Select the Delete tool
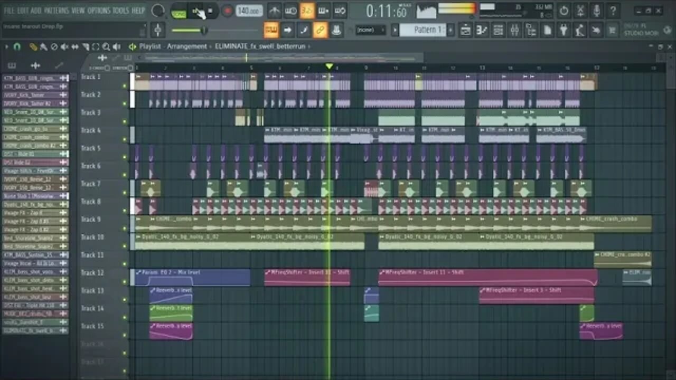Screen dimensions: 676x380 [54, 47]
